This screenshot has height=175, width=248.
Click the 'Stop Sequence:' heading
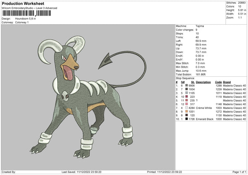(x=185, y=78)
